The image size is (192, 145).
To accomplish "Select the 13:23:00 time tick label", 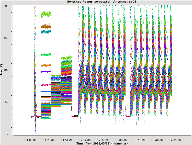I will click(139, 140).
